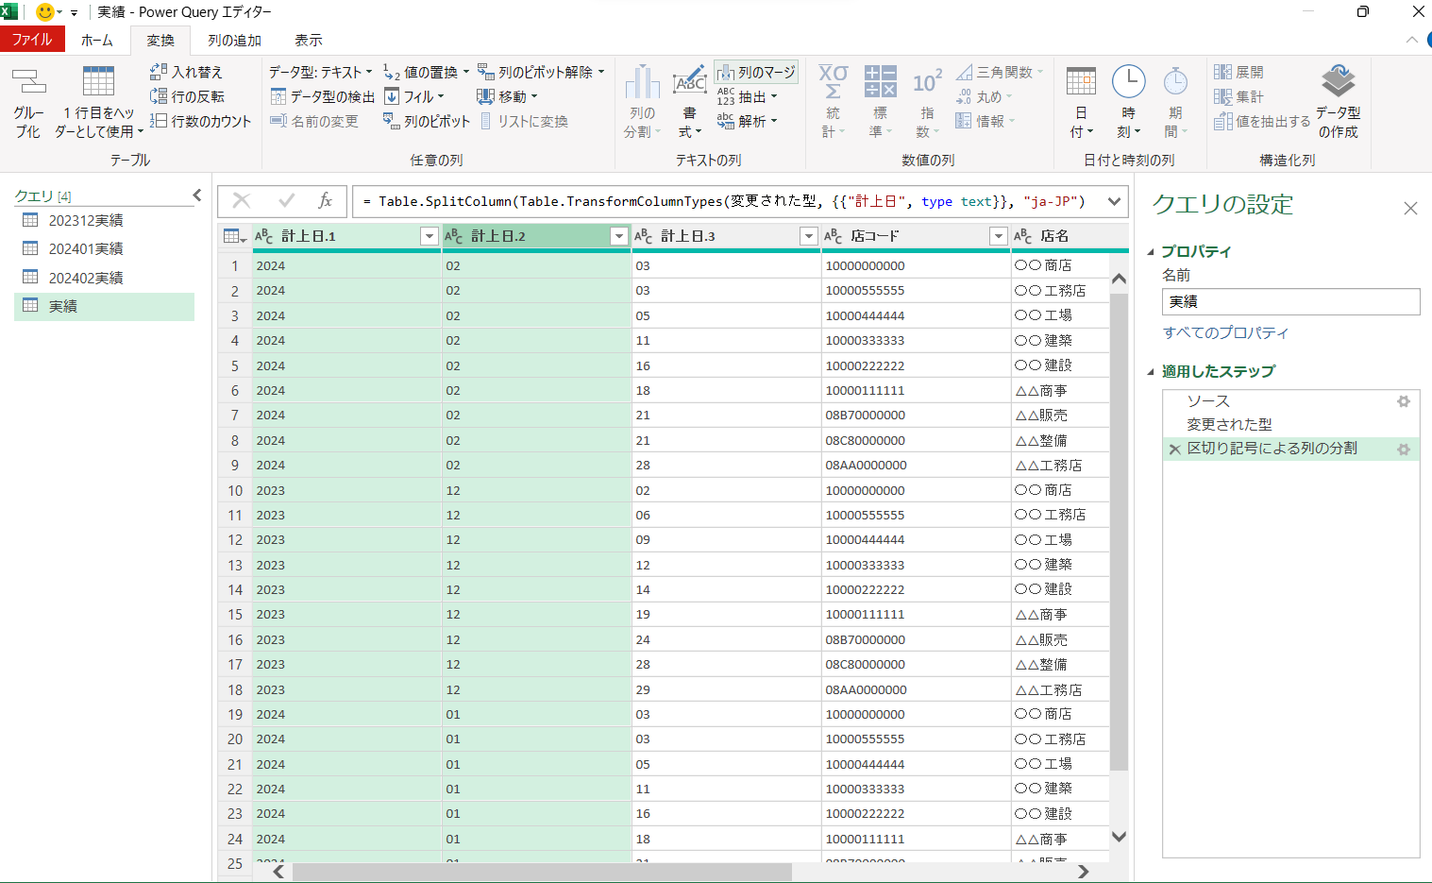The width and height of the screenshot is (1432, 883).
Task: Open filter dropdown for 店コード column
Action: tap(998, 236)
